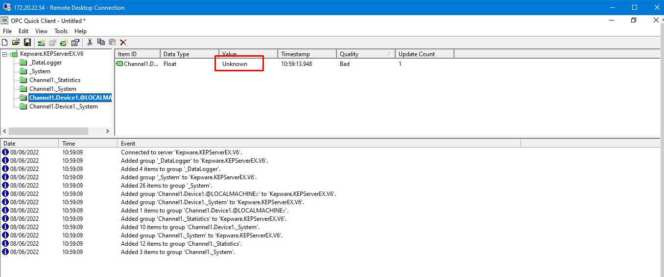Image resolution: width=664 pixels, height=277 pixels.
Task: Click the 'Bad' quality cell
Action: pos(345,64)
